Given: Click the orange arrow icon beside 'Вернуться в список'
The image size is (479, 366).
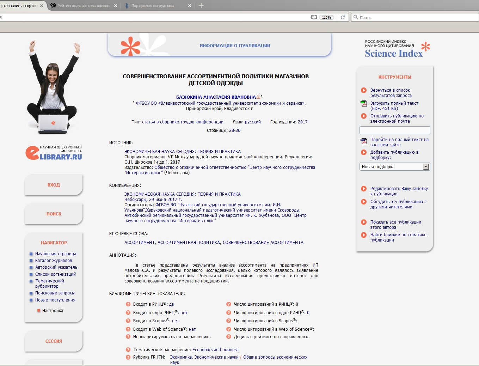Looking at the screenshot, I should click(364, 90).
